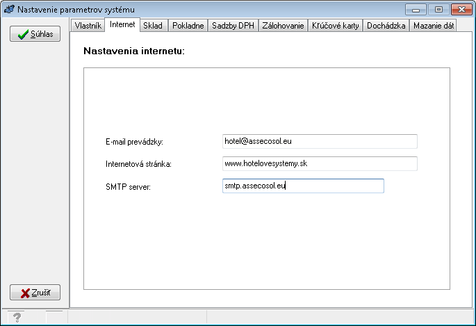Viewport: 476px width, 326px height.
Task: Click the "Internetová stránka:" label
Action: (x=138, y=164)
